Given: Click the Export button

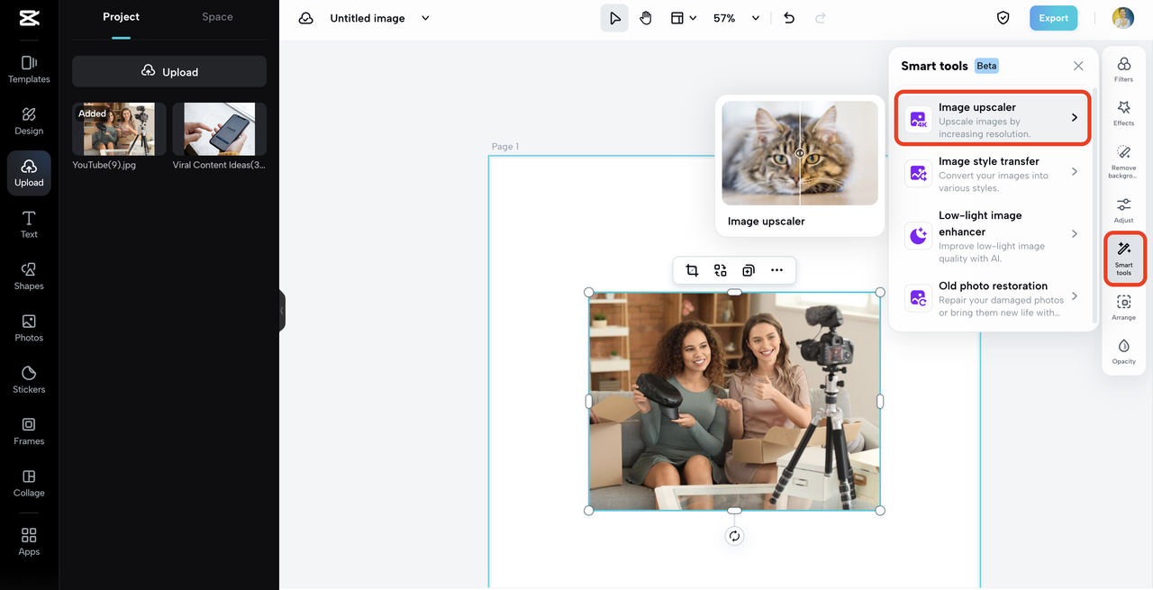Looking at the screenshot, I should (x=1053, y=18).
